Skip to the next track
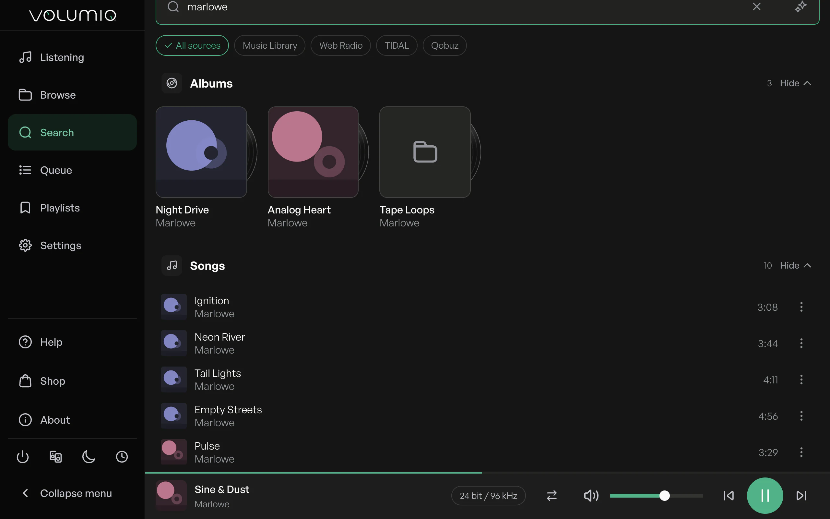 801,495
